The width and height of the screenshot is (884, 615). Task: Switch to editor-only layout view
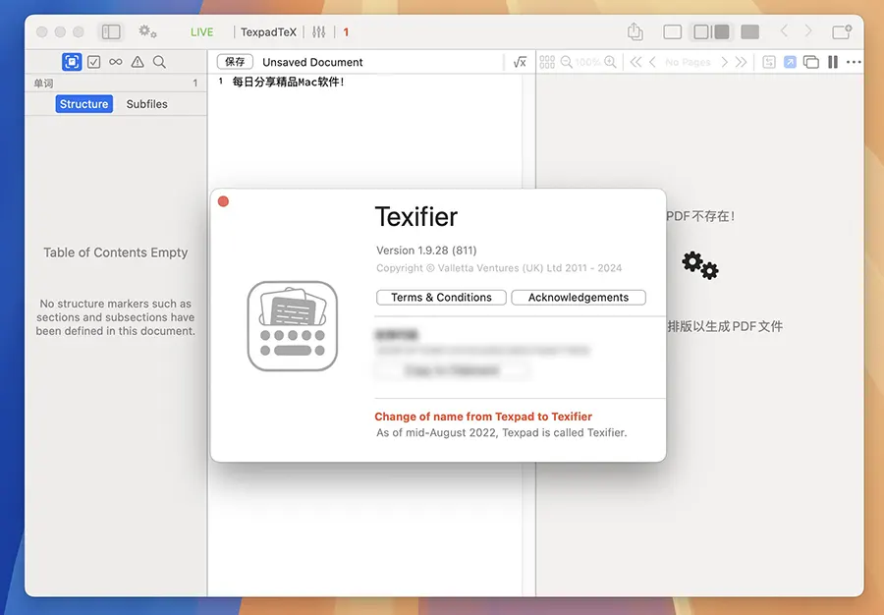(672, 32)
